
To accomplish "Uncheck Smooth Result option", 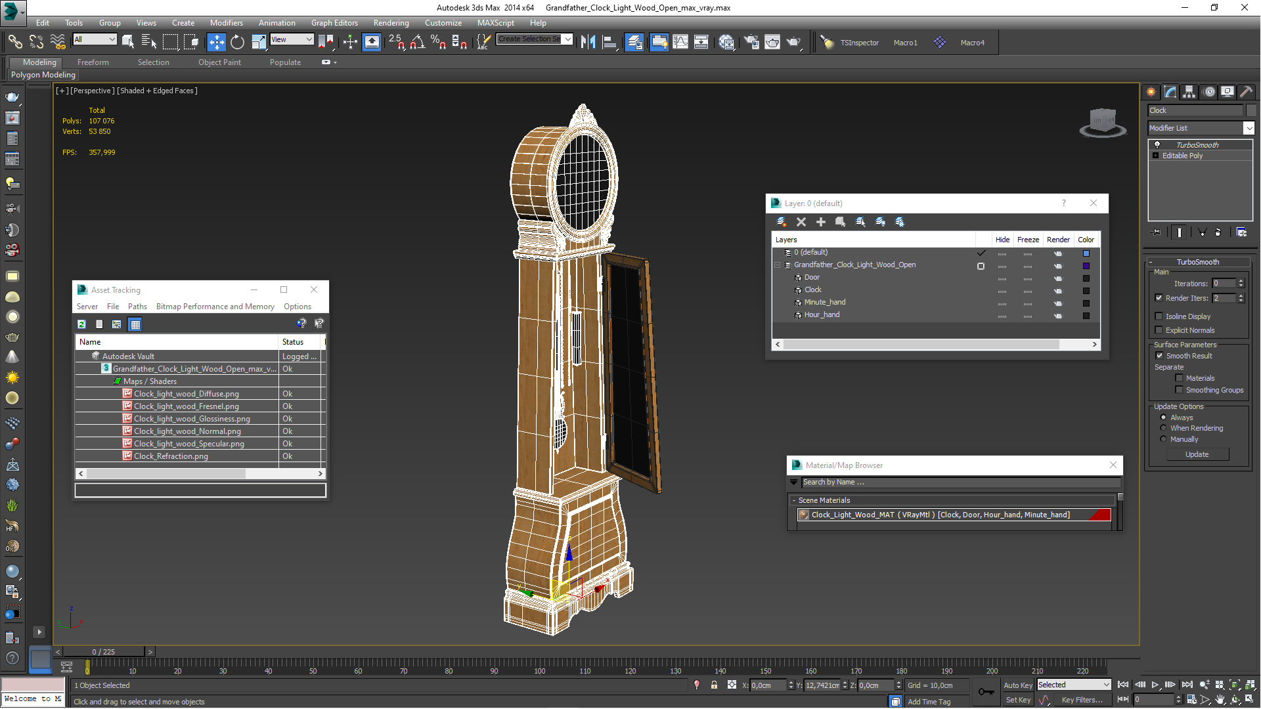I will pyautogui.click(x=1159, y=356).
